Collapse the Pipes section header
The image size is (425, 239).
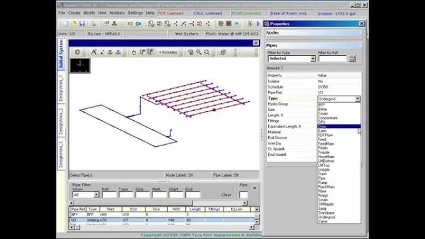tap(313, 45)
